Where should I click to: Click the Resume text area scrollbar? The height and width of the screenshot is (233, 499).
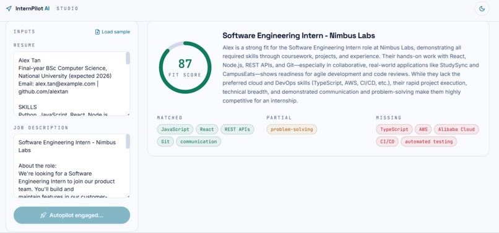tap(128, 59)
